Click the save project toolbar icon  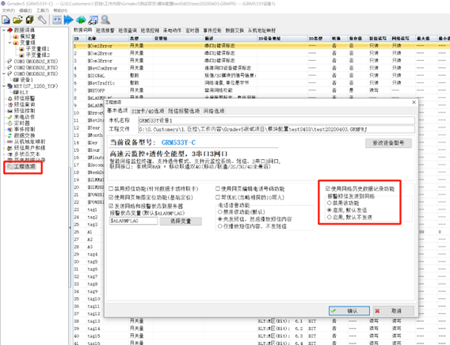point(30,20)
